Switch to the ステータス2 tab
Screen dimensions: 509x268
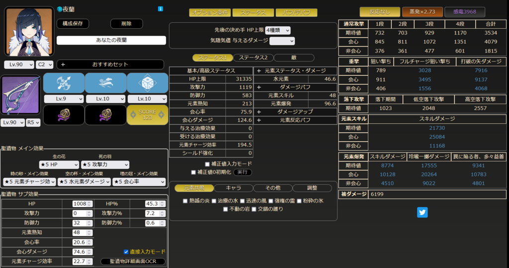click(253, 58)
